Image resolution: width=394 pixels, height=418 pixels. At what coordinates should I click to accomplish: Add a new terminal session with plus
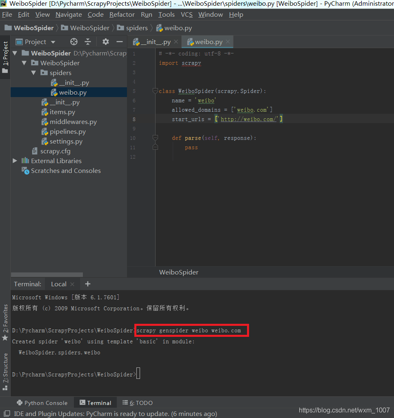coord(87,284)
